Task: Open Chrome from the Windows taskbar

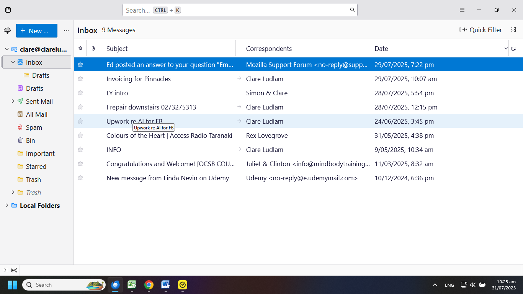Action: pyautogui.click(x=149, y=285)
